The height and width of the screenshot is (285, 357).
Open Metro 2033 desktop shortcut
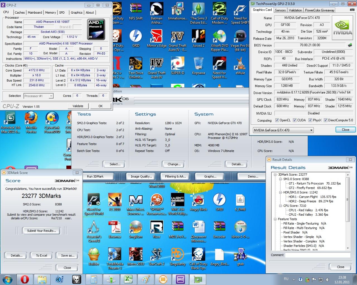click(x=136, y=256)
